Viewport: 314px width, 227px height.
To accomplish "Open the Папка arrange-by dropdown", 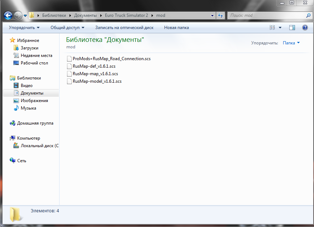I will [x=291, y=43].
